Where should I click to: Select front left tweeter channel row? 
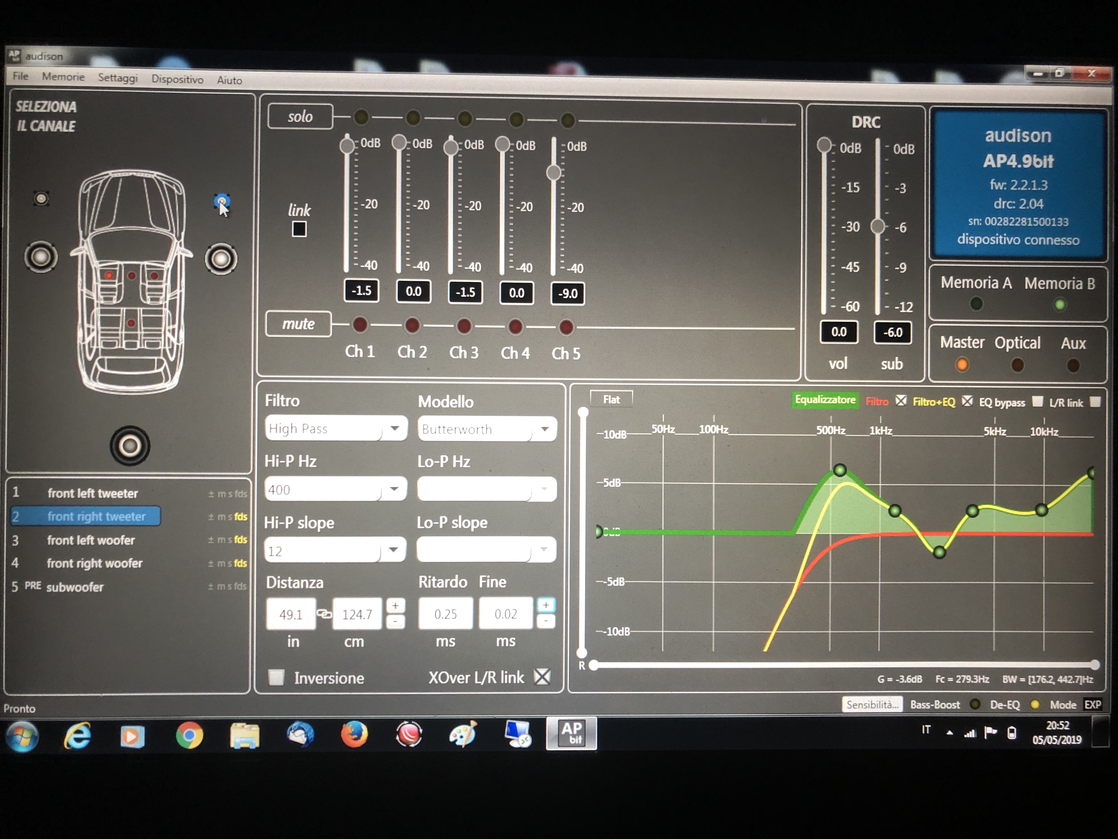click(129, 493)
